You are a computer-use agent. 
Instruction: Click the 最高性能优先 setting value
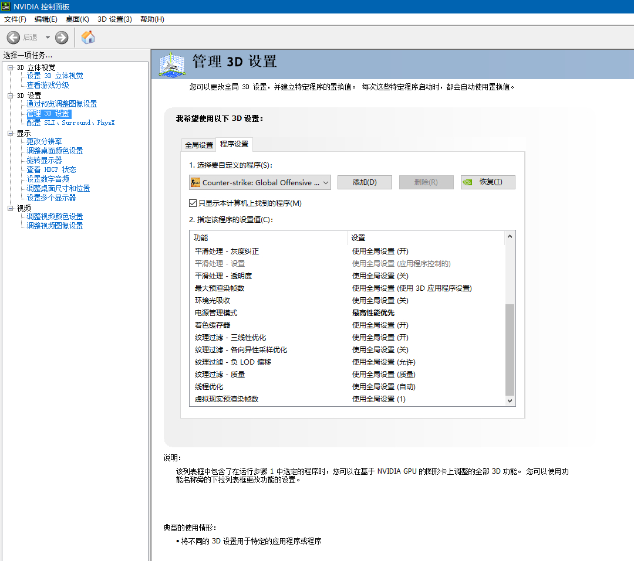coord(373,313)
